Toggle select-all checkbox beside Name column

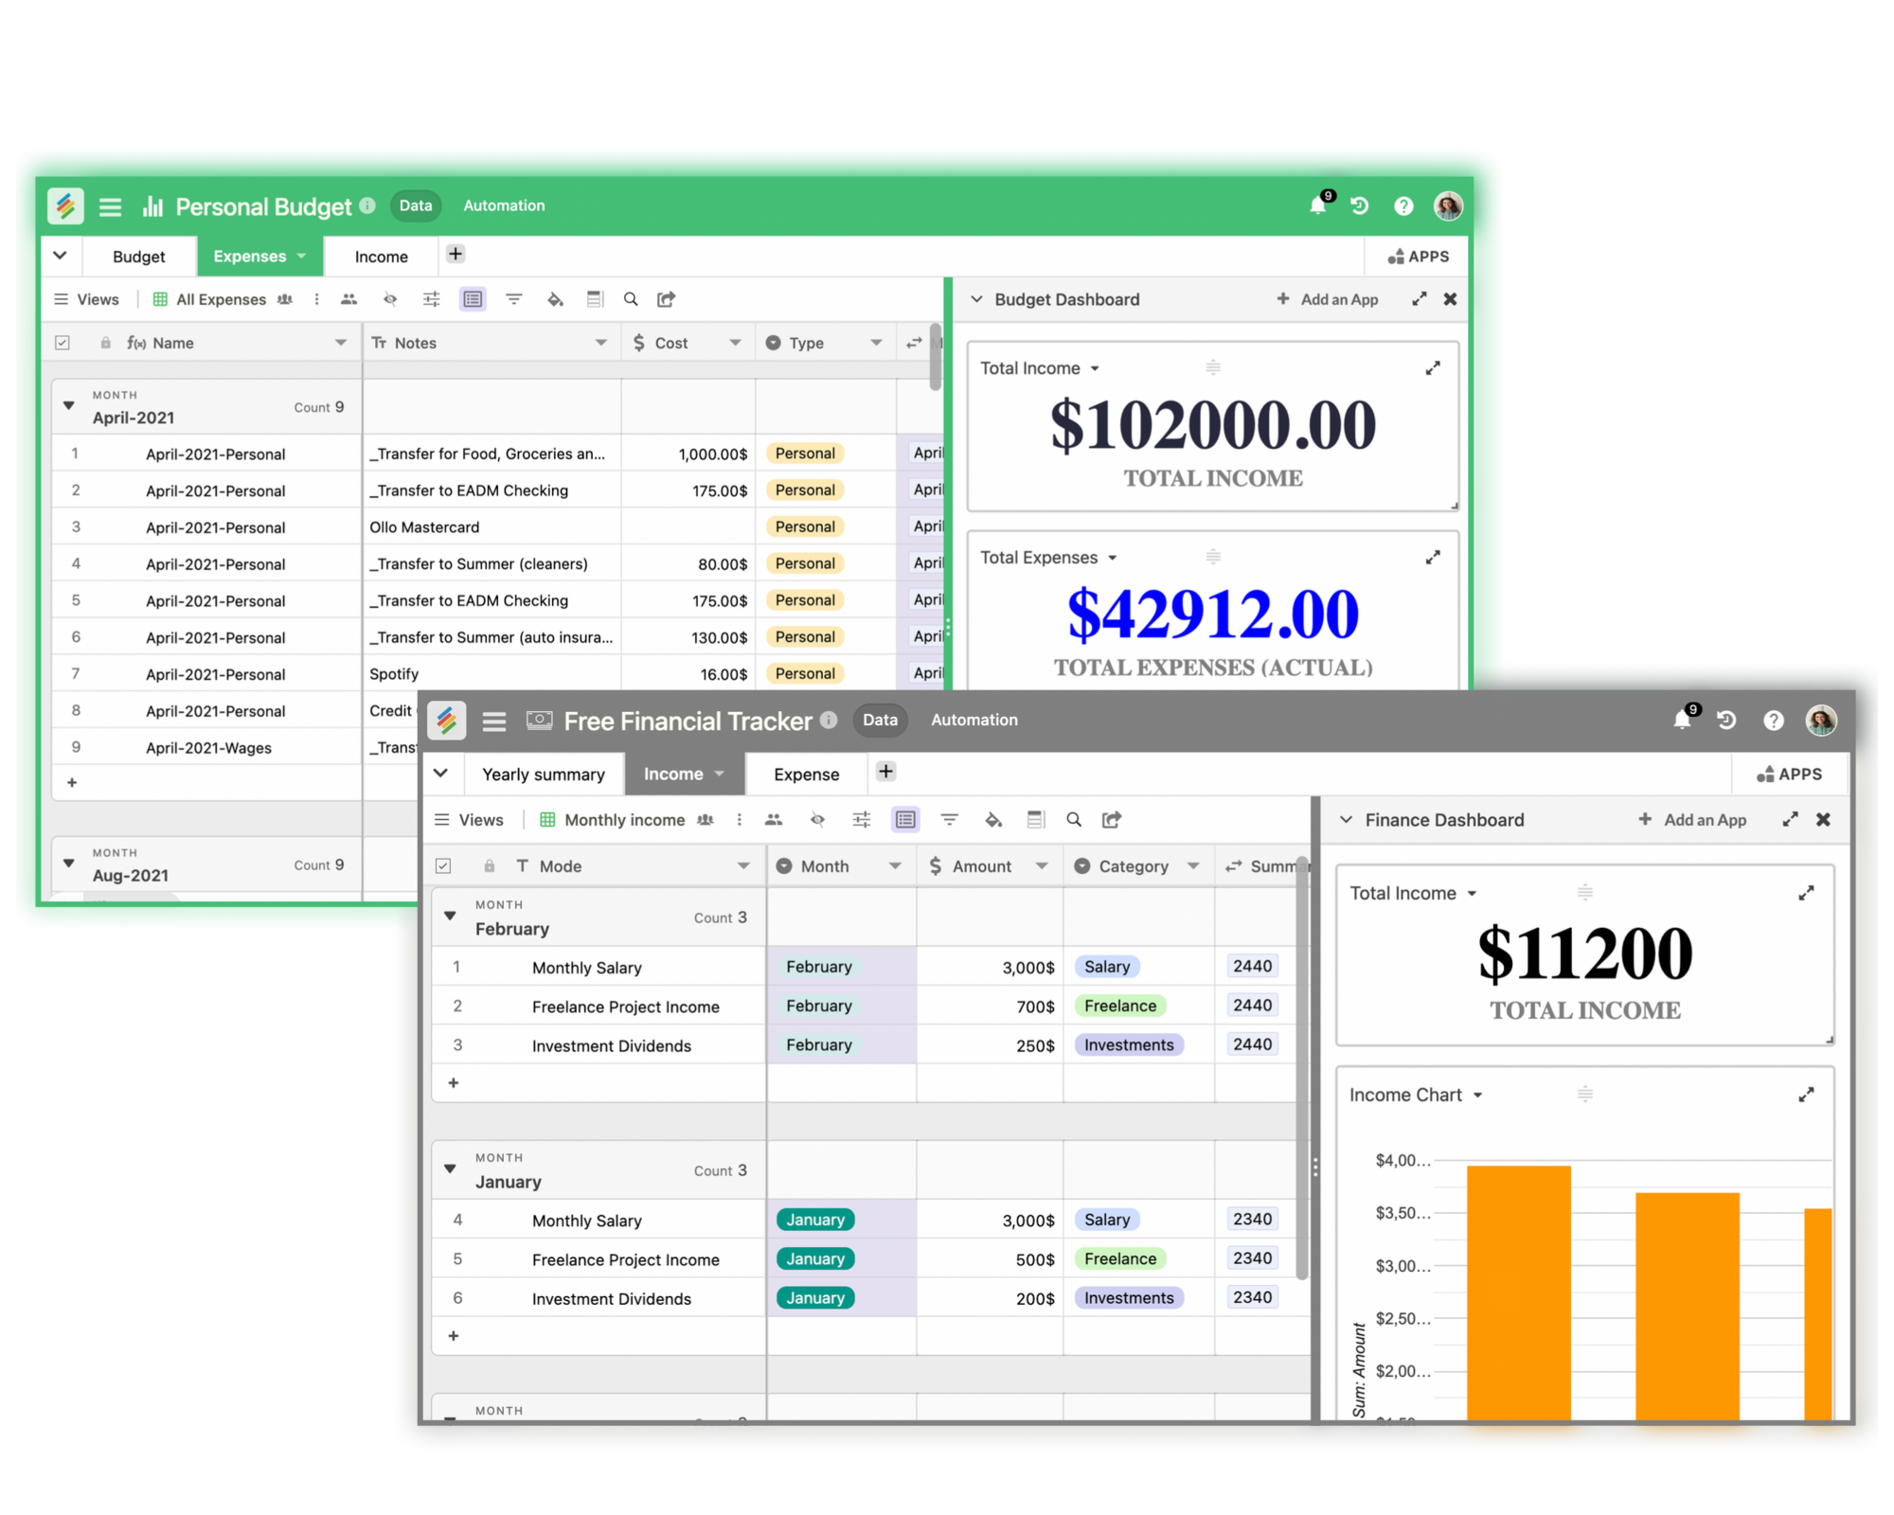pyautogui.click(x=63, y=343)
